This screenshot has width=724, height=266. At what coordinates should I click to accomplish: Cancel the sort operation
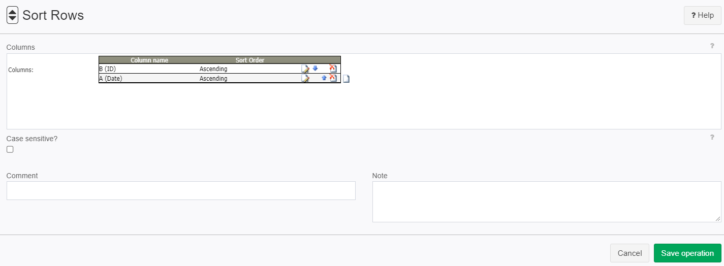click(629, 253)
